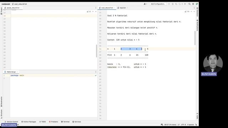Open tab options menu for jawab_rekursif pane
The image size is (228, 128).
click(x=96, y=8)
